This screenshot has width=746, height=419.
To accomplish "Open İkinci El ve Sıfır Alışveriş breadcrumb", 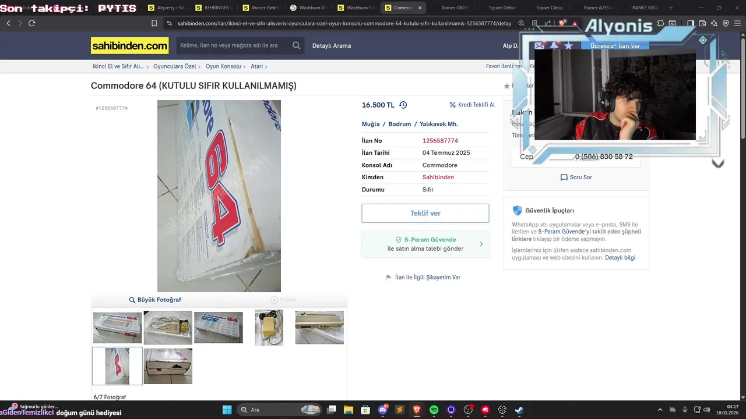I will click(118, 66).
